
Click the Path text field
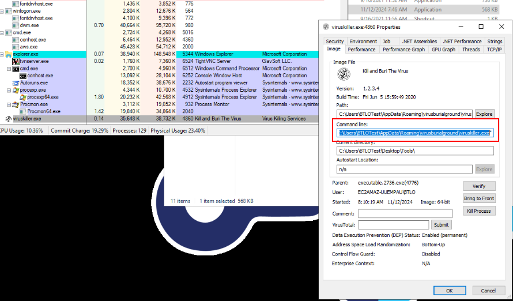405,114
